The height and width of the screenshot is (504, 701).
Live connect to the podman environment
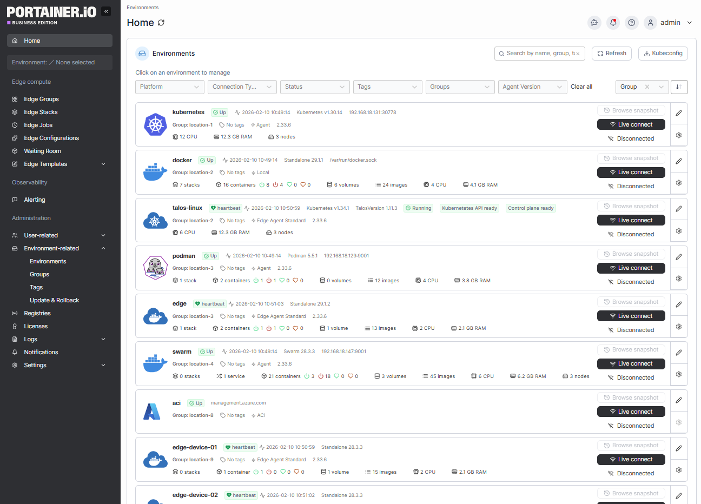[x=631, y=268]
